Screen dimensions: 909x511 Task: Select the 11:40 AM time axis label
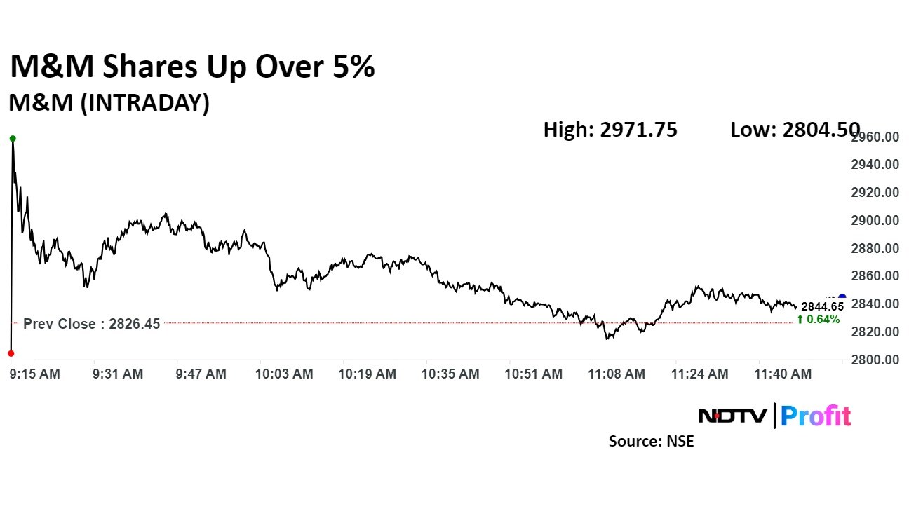[x=783, y=374]
